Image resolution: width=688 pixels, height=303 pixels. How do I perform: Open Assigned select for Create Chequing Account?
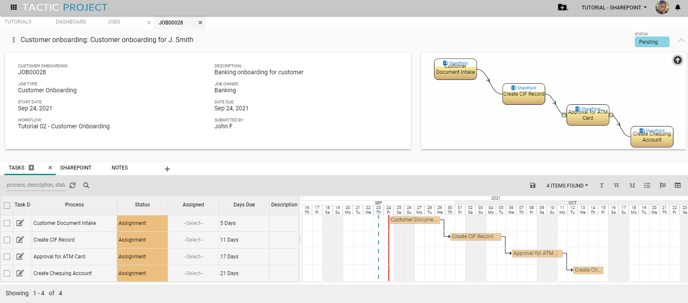[193, 273]
